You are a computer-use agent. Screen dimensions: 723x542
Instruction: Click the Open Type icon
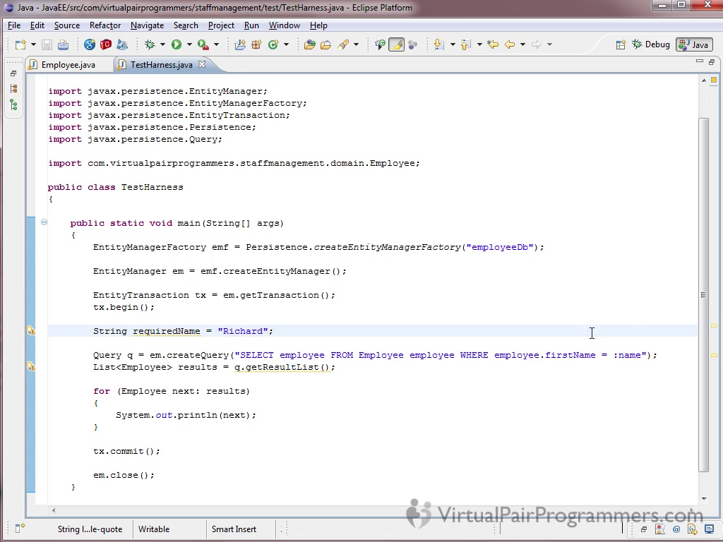[x=310, y=44]
